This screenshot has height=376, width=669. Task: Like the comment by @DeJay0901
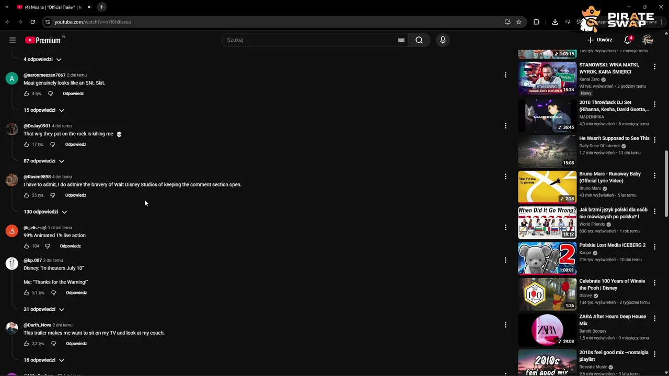coord(26,144)
